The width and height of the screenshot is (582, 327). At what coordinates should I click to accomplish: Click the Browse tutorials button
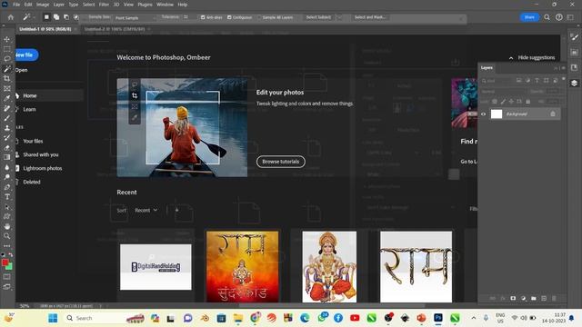(x=281, y=162)
